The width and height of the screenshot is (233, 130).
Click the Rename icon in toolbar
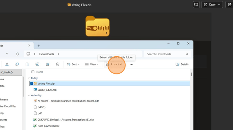point(37,64)
